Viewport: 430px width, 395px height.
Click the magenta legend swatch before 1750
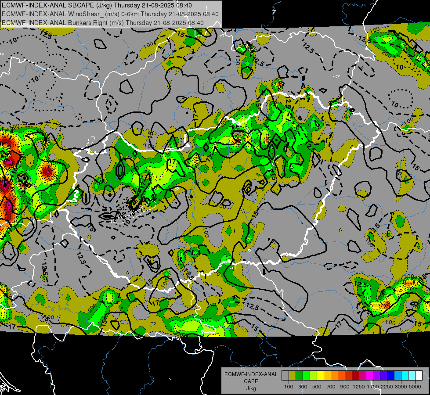pos(370,376)
